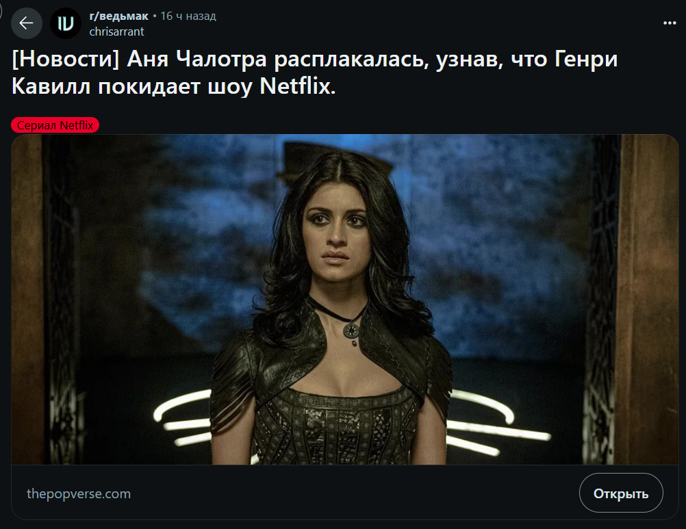
Task: Open the article preview image
Action: [345, 300]
